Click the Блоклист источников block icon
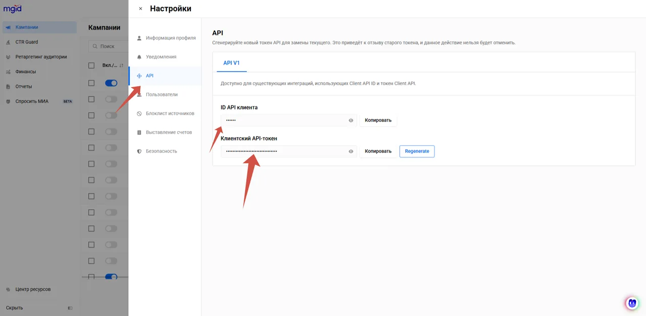Viewport: 646px width, 316px height. click(139, 113)
